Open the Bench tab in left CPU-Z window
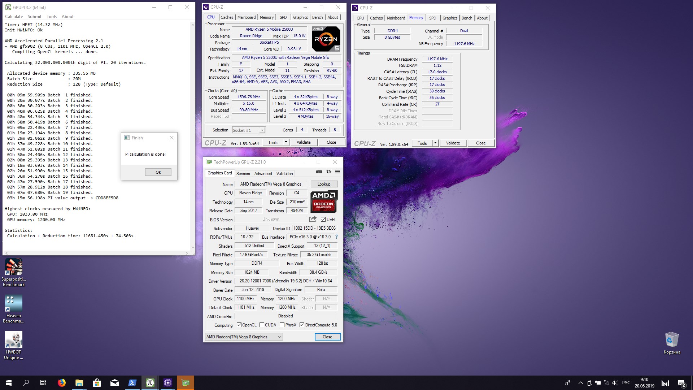This screenshot has height=390, width=693. pos(318,17)
